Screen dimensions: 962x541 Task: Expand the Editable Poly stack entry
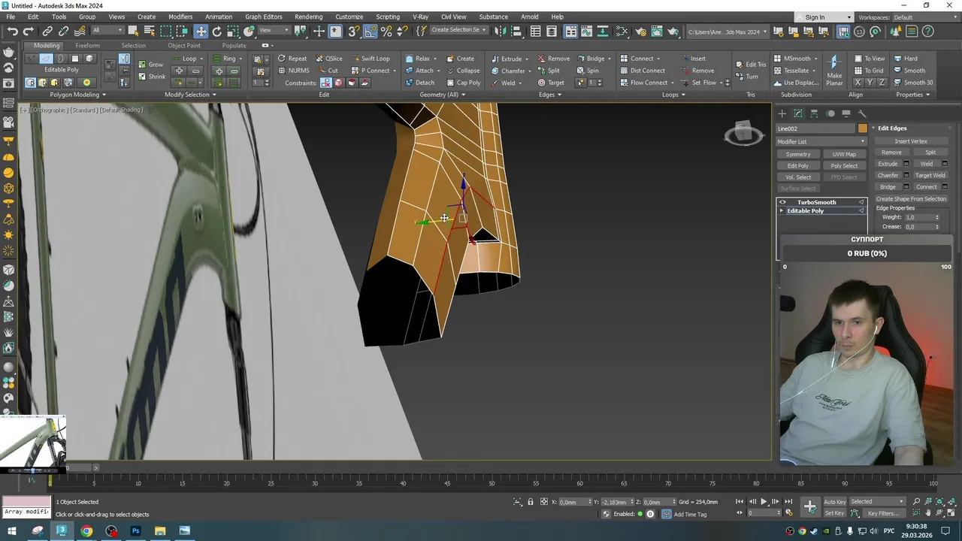tap(782, 211)
